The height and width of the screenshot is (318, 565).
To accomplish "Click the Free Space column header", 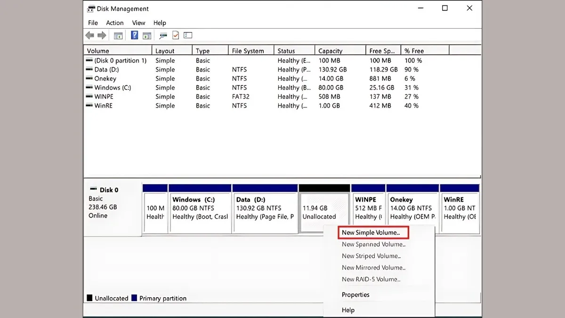I will click(382, 50).
